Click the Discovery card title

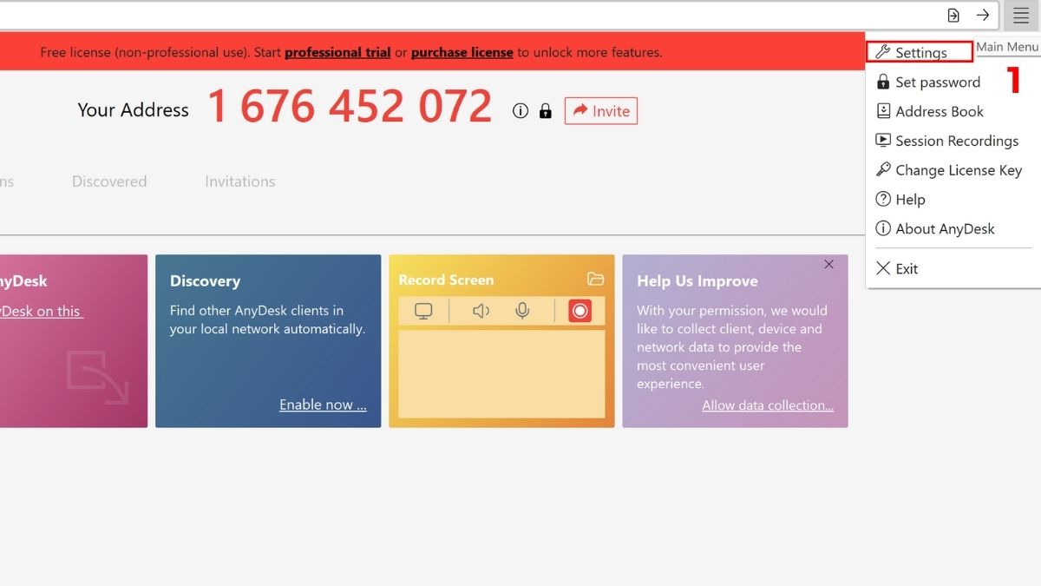(205, 281)
